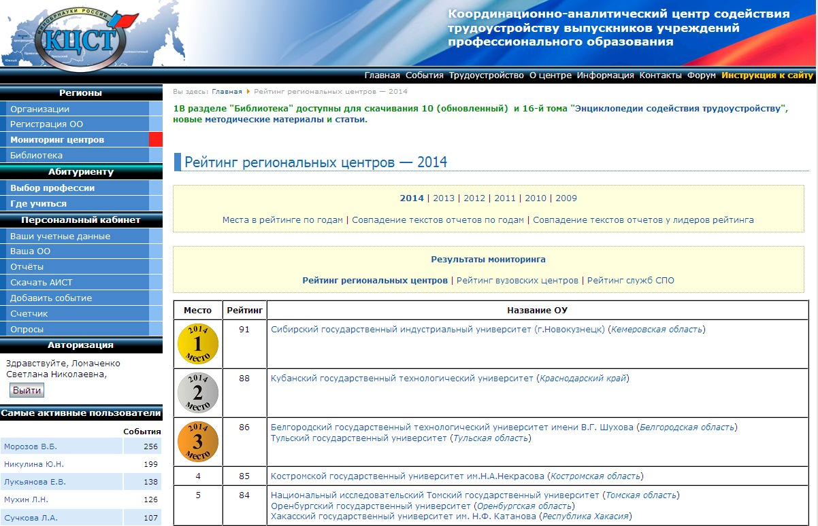Viewport: 818px width, 526px height.
Task: Open user Мухин Л.Н. profile
Action: pos(27,500)
